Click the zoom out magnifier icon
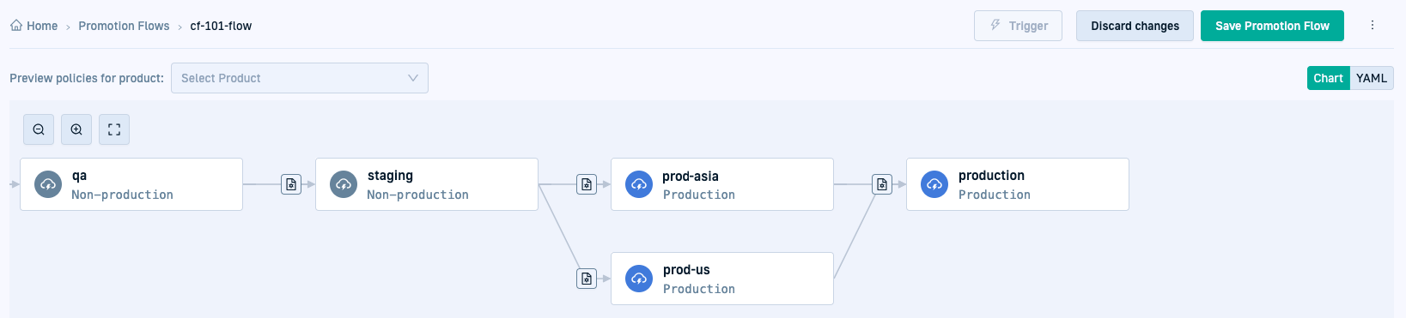 click(x=39, y=129)
